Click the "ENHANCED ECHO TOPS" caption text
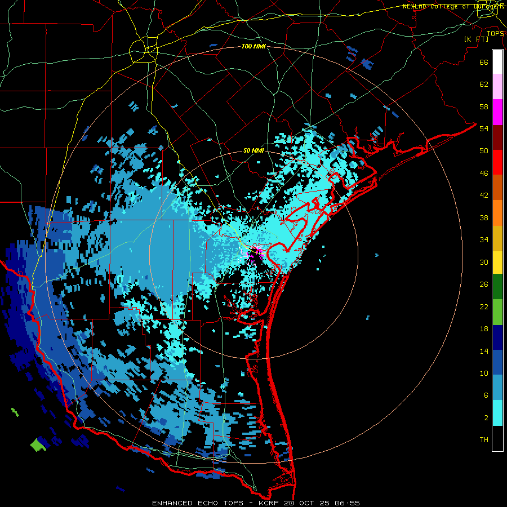Image resolution: width=507 pixels, height=507 pixels. (198, 503)
